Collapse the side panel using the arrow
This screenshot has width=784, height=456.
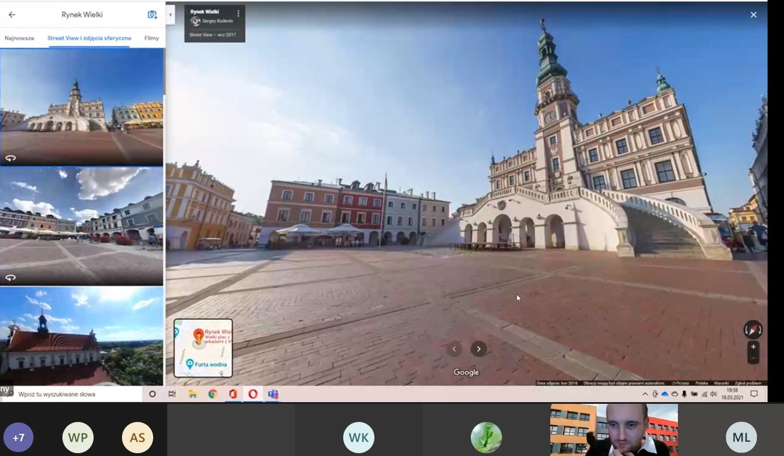click(170, 15)
